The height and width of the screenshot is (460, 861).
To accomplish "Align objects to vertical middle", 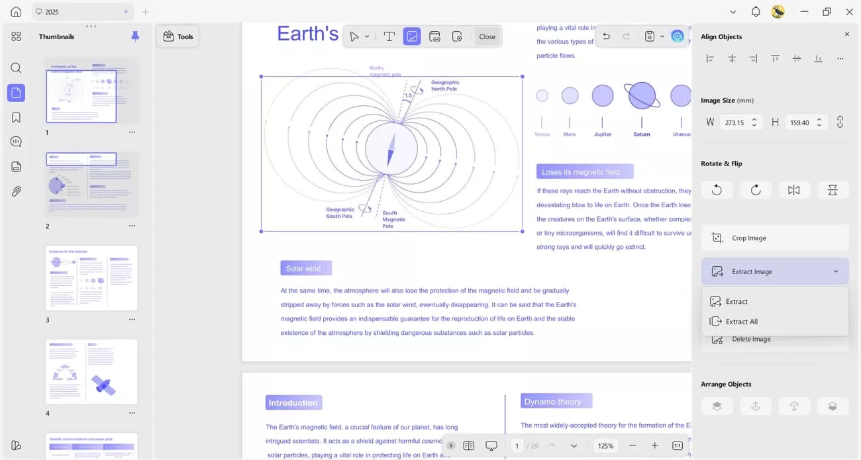I will point(797,58).
